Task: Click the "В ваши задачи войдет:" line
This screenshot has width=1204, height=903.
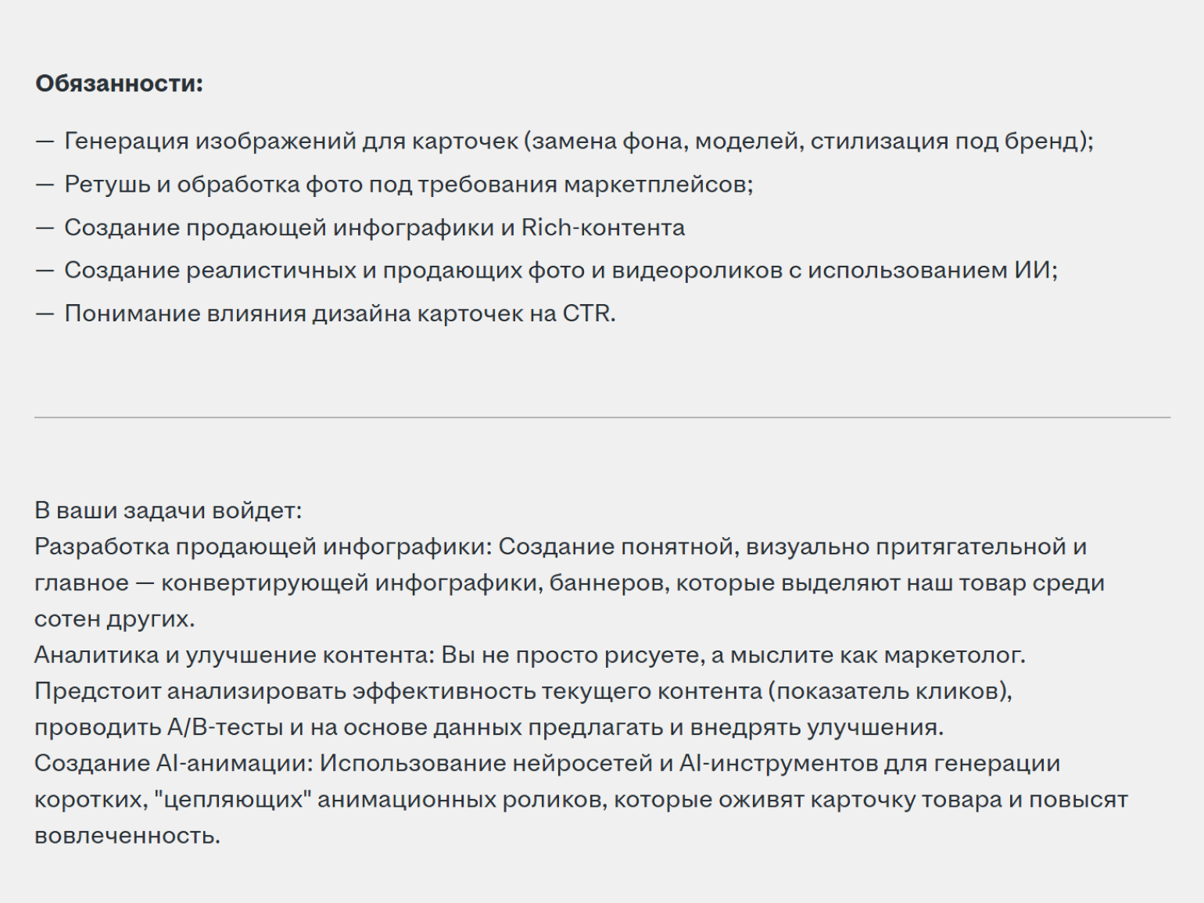Action: click(168, 511)
